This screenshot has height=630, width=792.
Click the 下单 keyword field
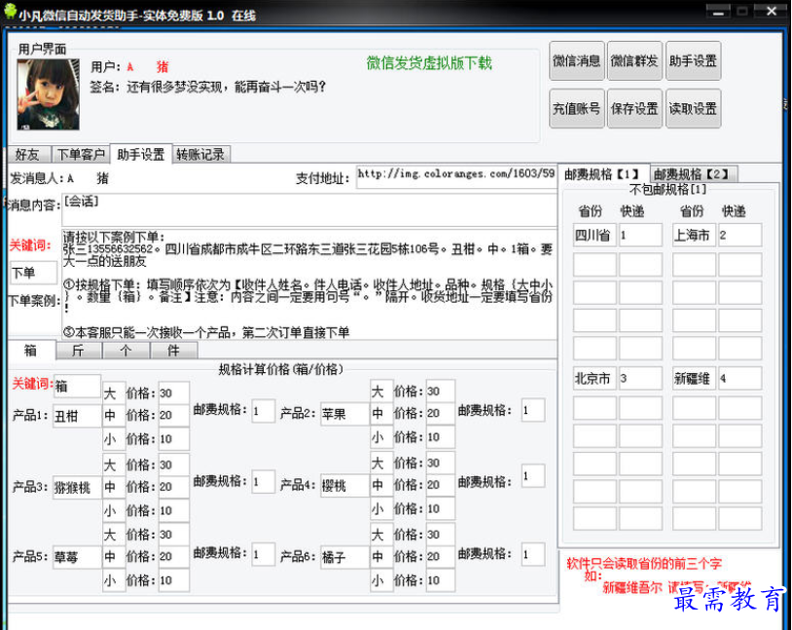[34, 273]
